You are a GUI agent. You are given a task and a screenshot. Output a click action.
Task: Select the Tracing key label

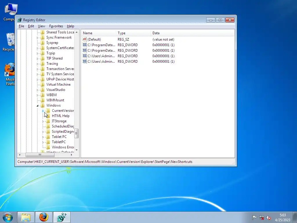(52, 64)
